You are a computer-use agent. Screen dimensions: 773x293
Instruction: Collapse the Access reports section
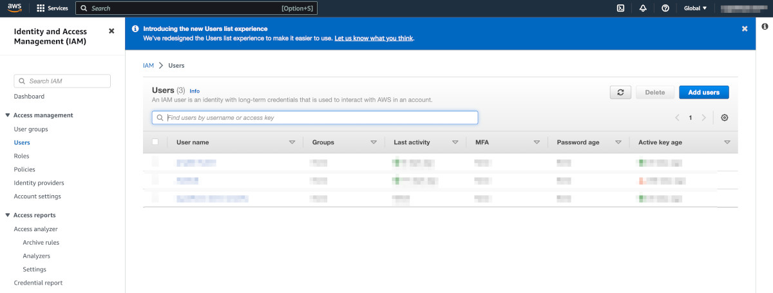point(7,215)
